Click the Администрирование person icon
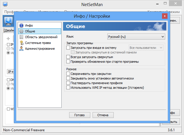Viewport: 184px width, 135px height. pyautogui.click(x=21, y=49)
